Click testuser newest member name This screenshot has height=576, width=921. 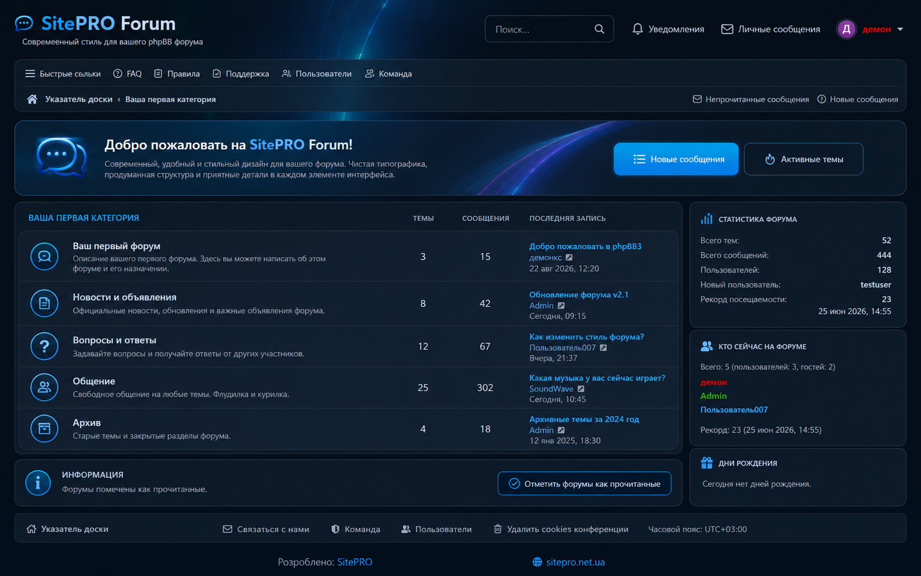(x=876, y=285)
